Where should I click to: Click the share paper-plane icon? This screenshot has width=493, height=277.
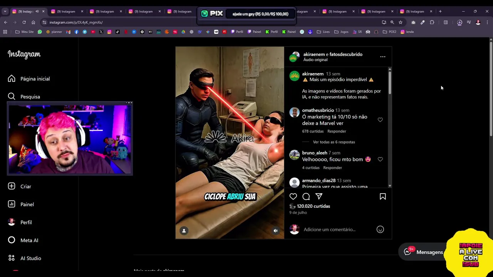tap(319, 197)
